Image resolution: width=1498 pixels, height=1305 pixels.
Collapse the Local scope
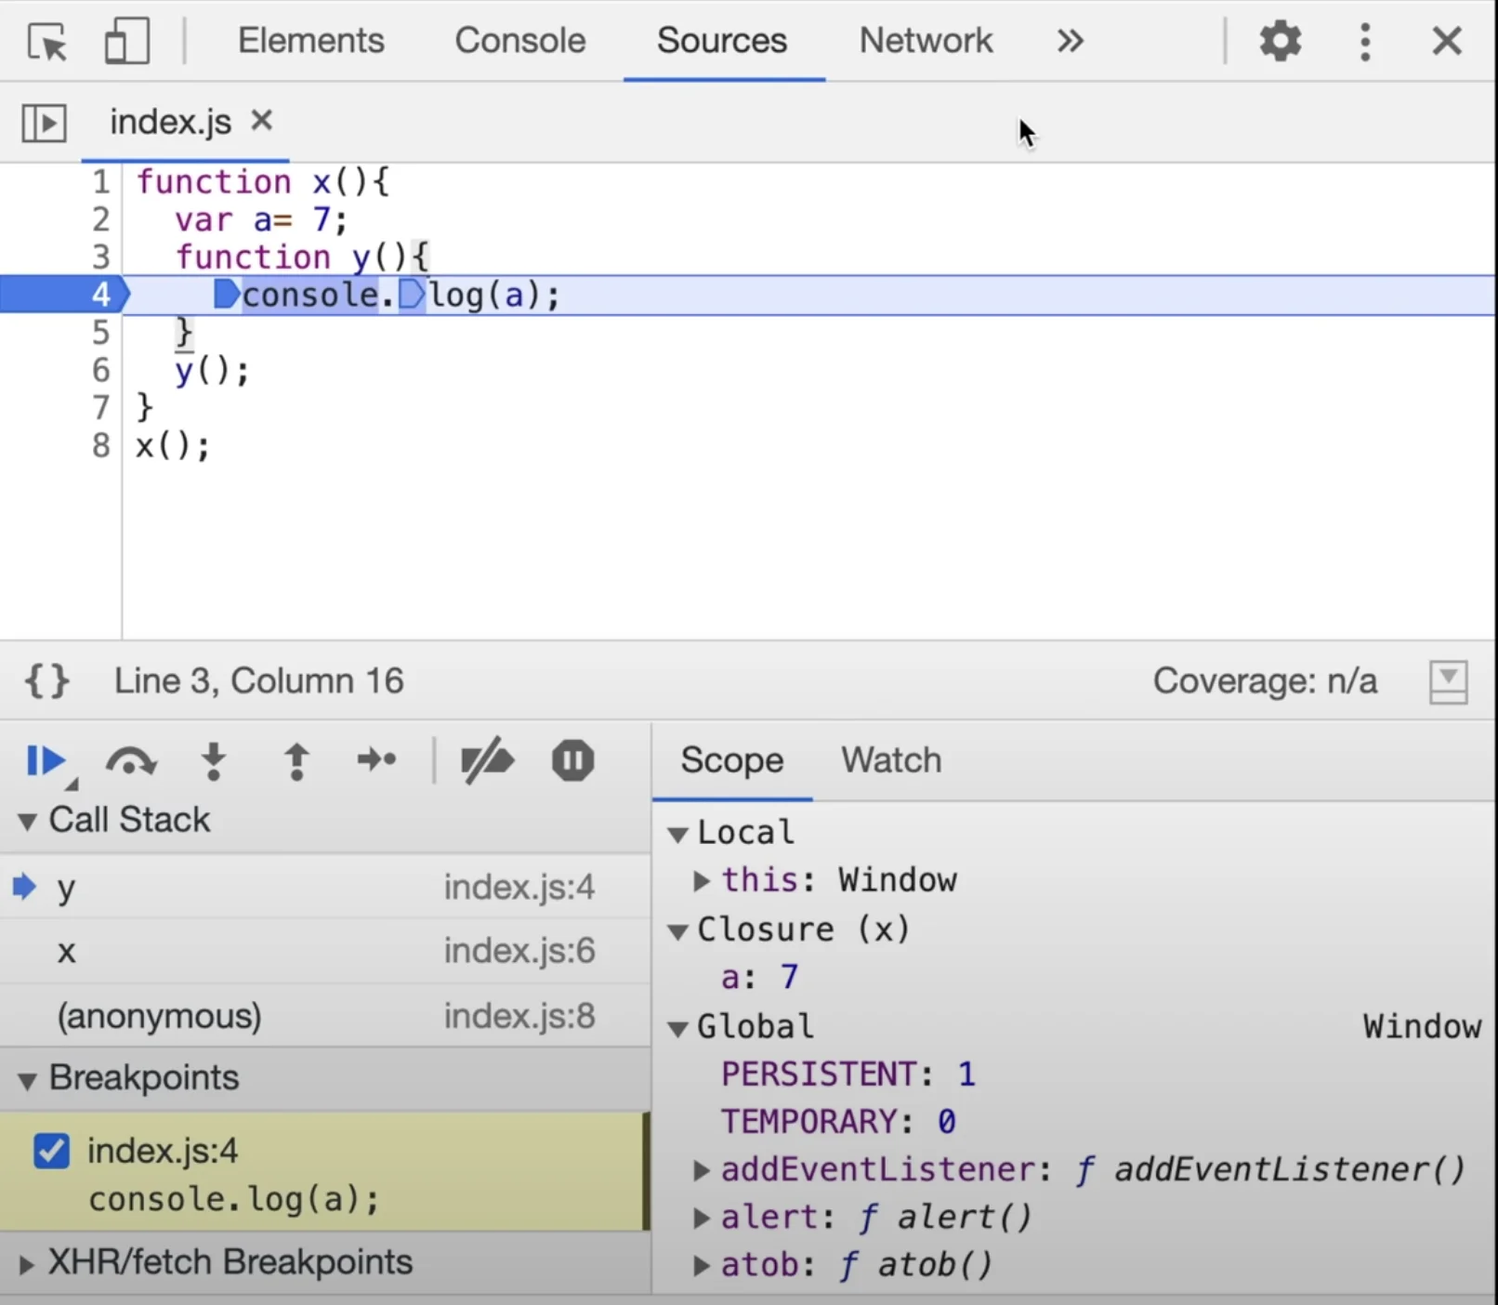click(678, 834)
